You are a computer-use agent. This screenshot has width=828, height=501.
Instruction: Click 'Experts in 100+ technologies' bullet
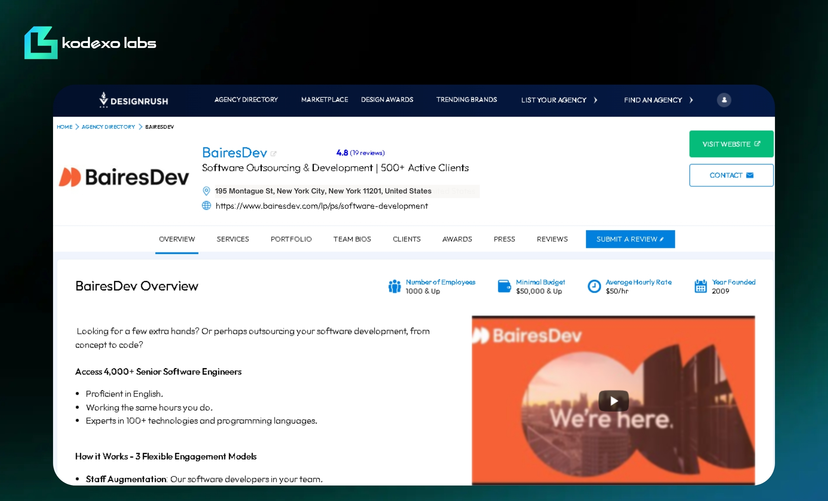pos(201,421)
